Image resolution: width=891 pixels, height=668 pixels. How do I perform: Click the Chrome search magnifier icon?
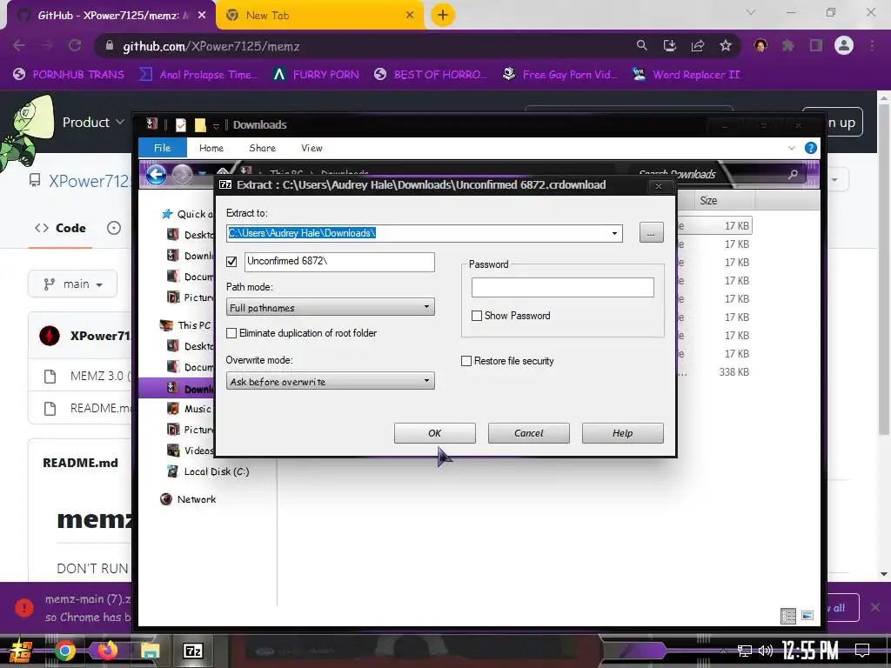click(x=641, y=45)
